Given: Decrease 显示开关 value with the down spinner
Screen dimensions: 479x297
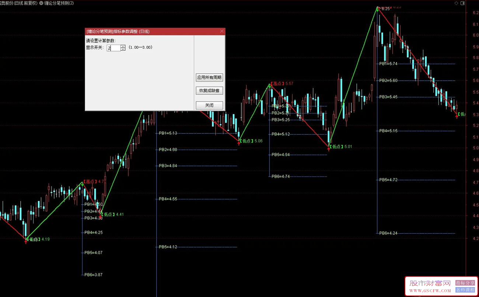Looking at the screenshot, I should (123, 49).
